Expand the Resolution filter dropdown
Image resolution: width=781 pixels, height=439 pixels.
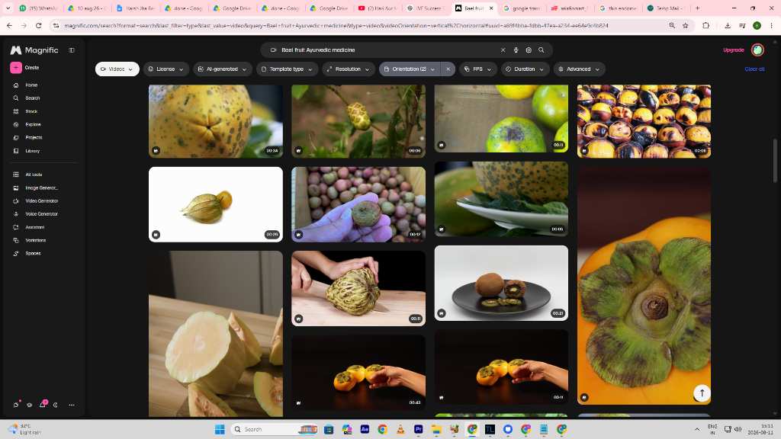point(349,69)
